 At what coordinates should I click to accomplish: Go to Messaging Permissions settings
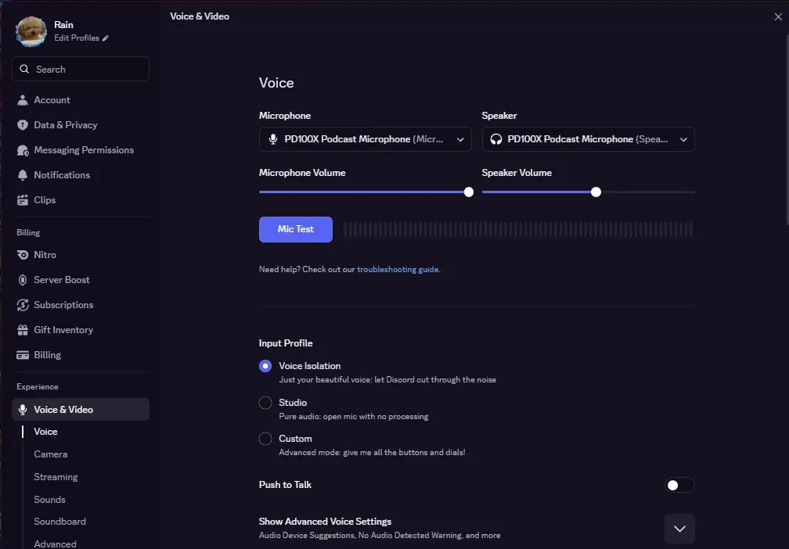coord(81,150)
